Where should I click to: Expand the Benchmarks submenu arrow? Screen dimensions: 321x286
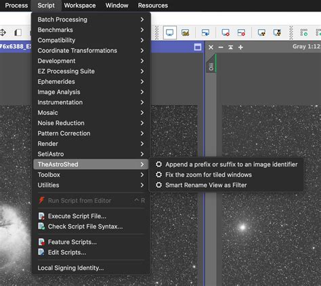[142, 30]
